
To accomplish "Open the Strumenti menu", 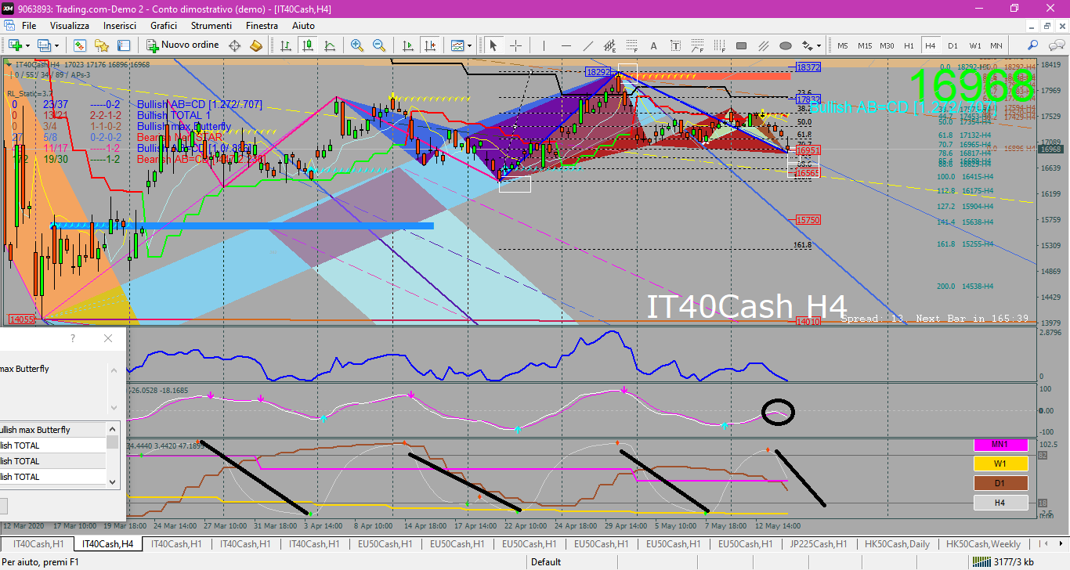I will tap(211, 26).
